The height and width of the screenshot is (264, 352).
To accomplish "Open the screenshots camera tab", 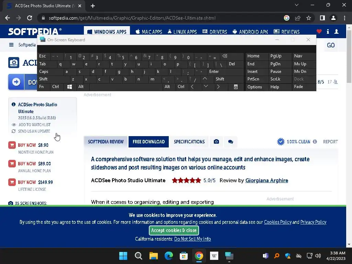I will (x=217, y=142).
